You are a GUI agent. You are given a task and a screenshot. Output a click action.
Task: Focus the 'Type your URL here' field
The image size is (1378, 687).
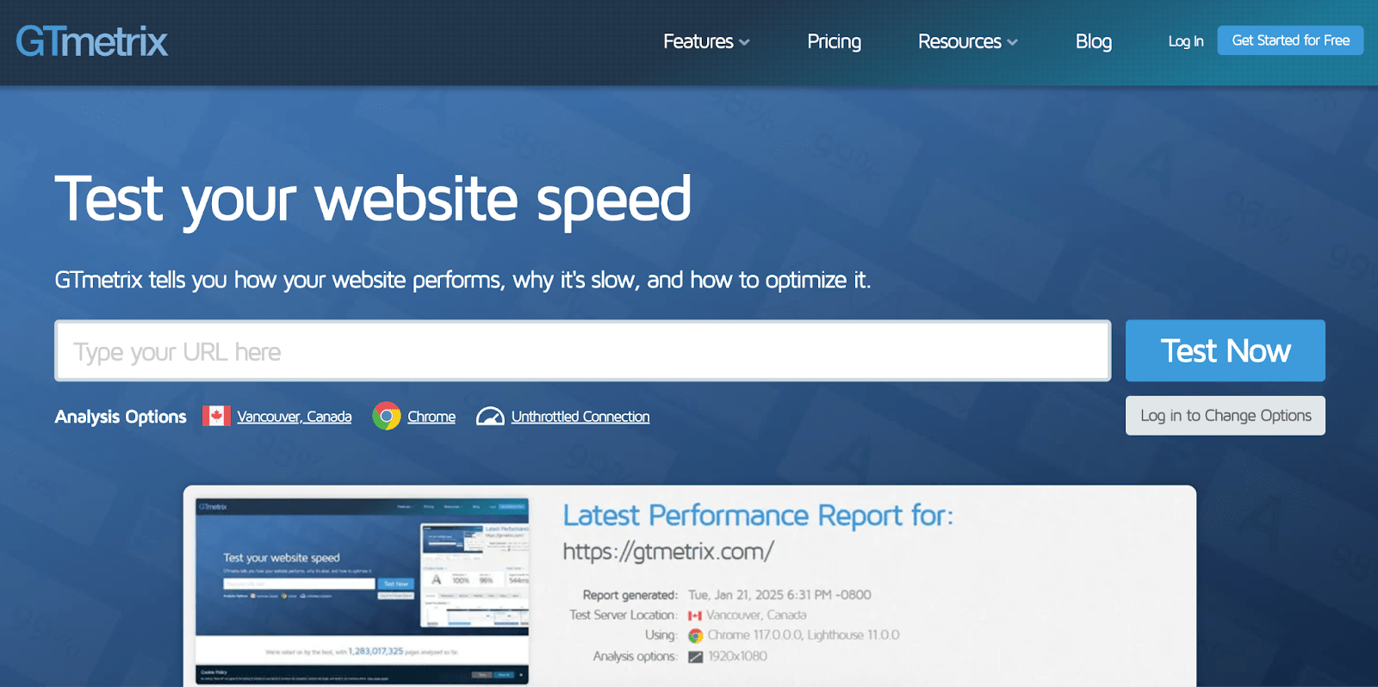pos(582,351)
